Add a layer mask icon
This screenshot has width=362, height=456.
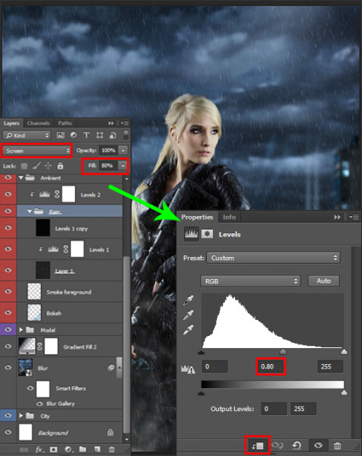pyautogui.click(x=53, y=449)
